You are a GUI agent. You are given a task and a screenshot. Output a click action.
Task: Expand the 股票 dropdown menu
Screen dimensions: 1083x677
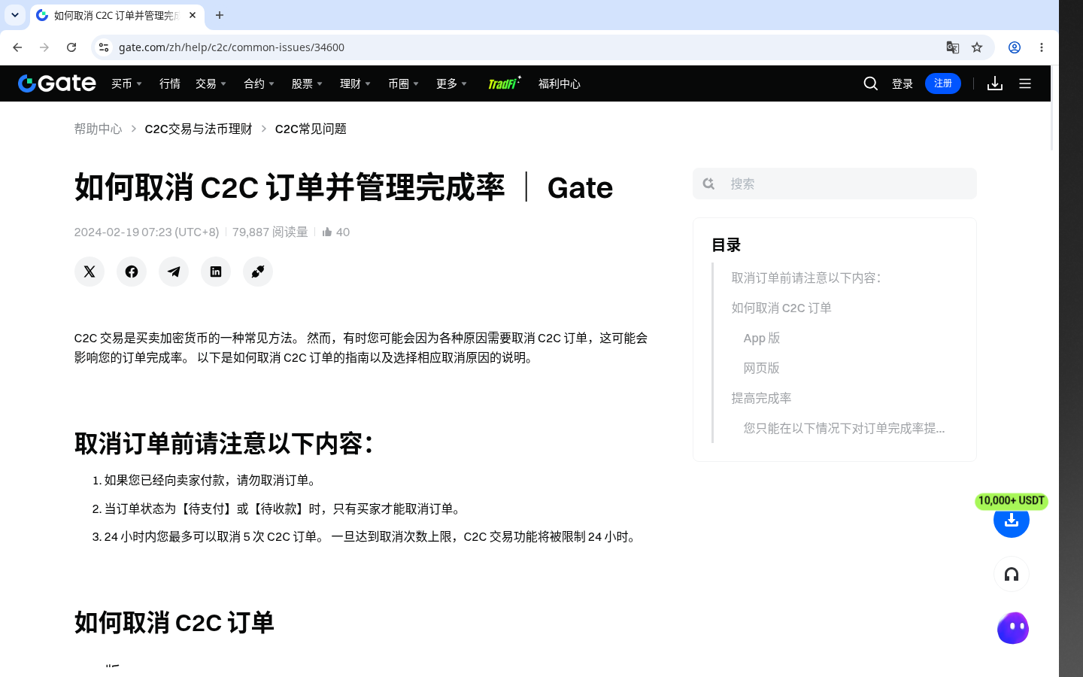[x=307, y=83]
